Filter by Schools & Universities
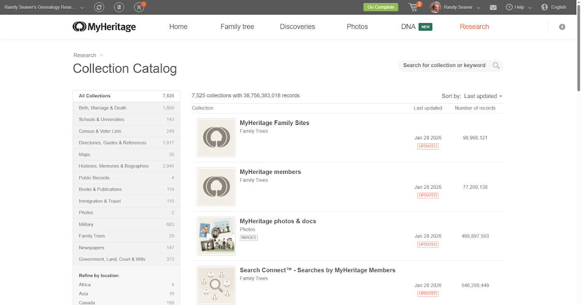This screenshot has height=305, width=581. click(126, 120)
